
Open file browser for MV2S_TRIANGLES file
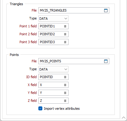(x=106, y=10)
